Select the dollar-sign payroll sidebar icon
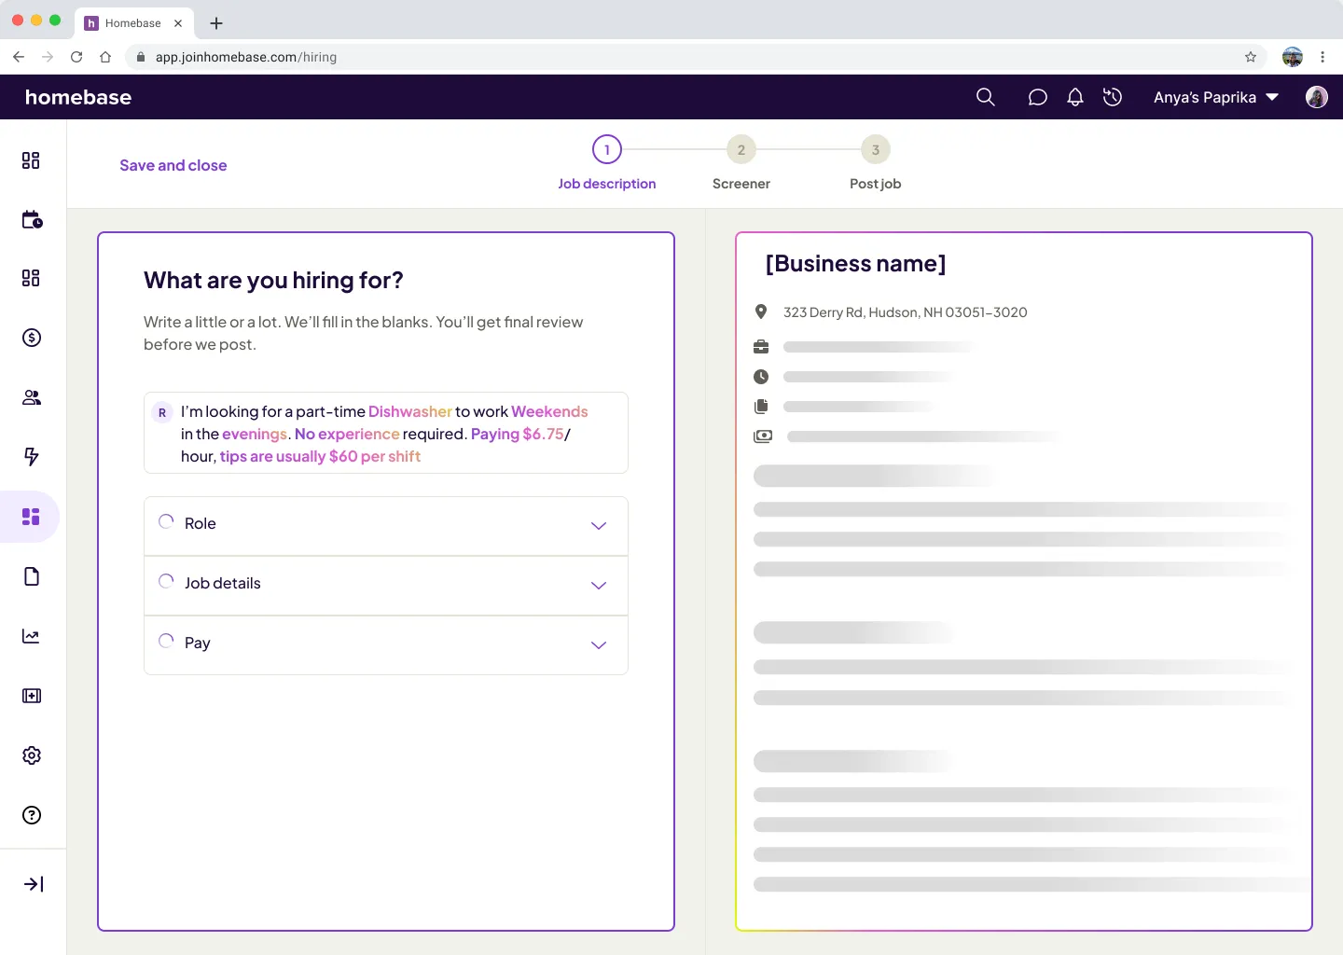 pyautogui.click(x=32, y=338)
